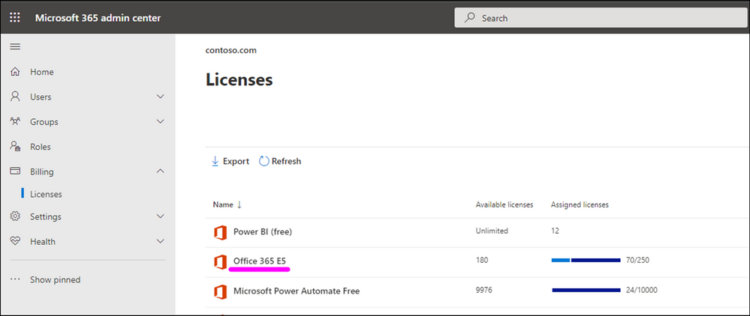The image size is (750, 316).
Task: Click the Refresh circular arrow icon
Action: [x=264, y=161]
